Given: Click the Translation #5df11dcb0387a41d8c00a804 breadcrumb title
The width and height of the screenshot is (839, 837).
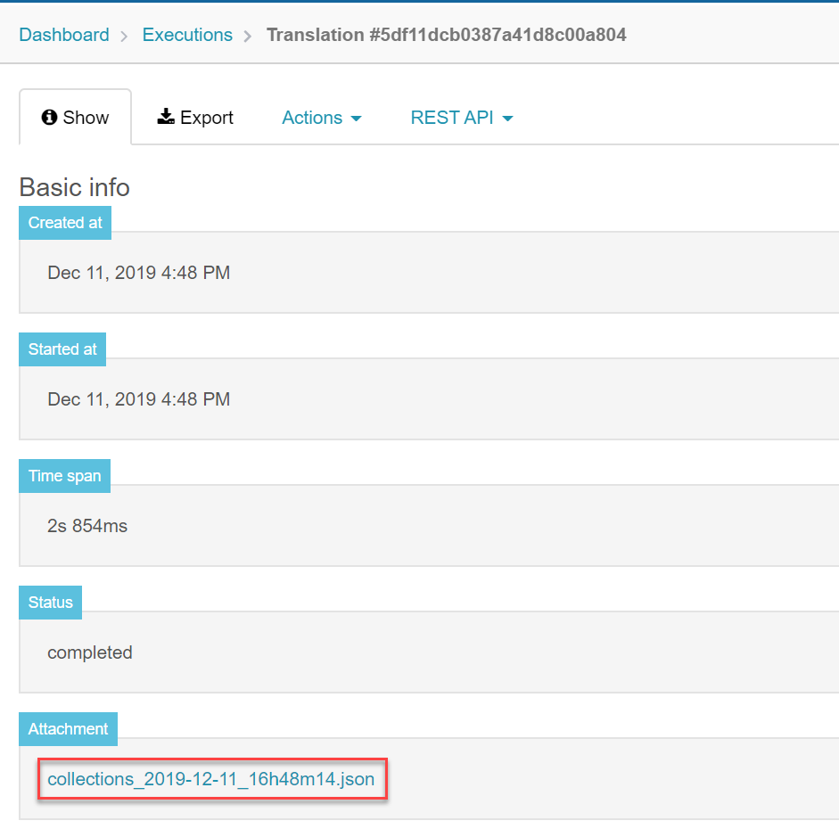Looking at the screenshot, I should pyautogui.click(x=447, y=35).
